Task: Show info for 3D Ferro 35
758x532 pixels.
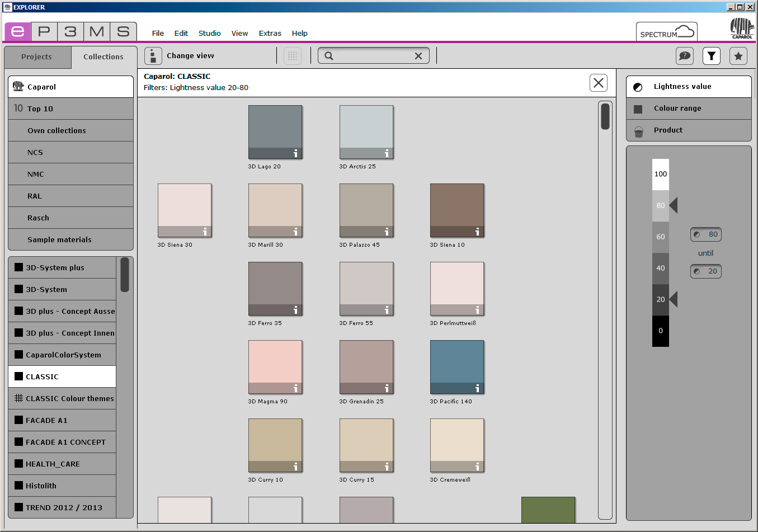Action: (295, 310)
